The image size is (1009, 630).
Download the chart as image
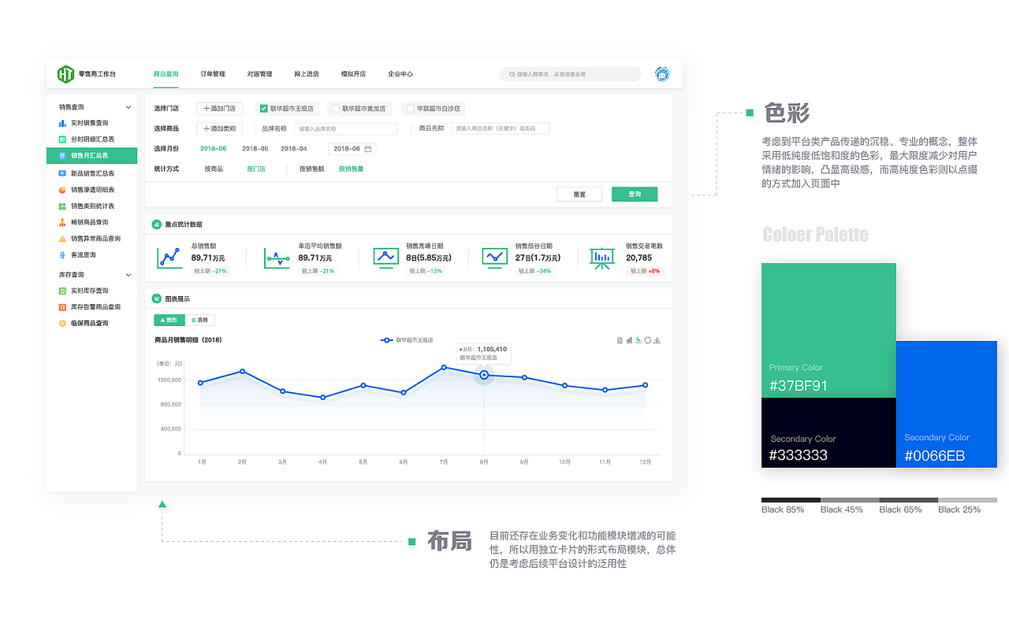tap(657, 340)
